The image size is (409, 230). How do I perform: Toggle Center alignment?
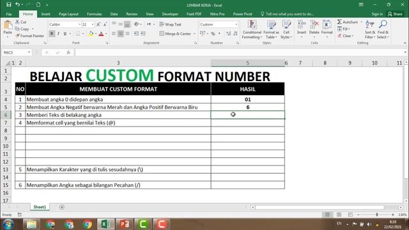[121, 34]
